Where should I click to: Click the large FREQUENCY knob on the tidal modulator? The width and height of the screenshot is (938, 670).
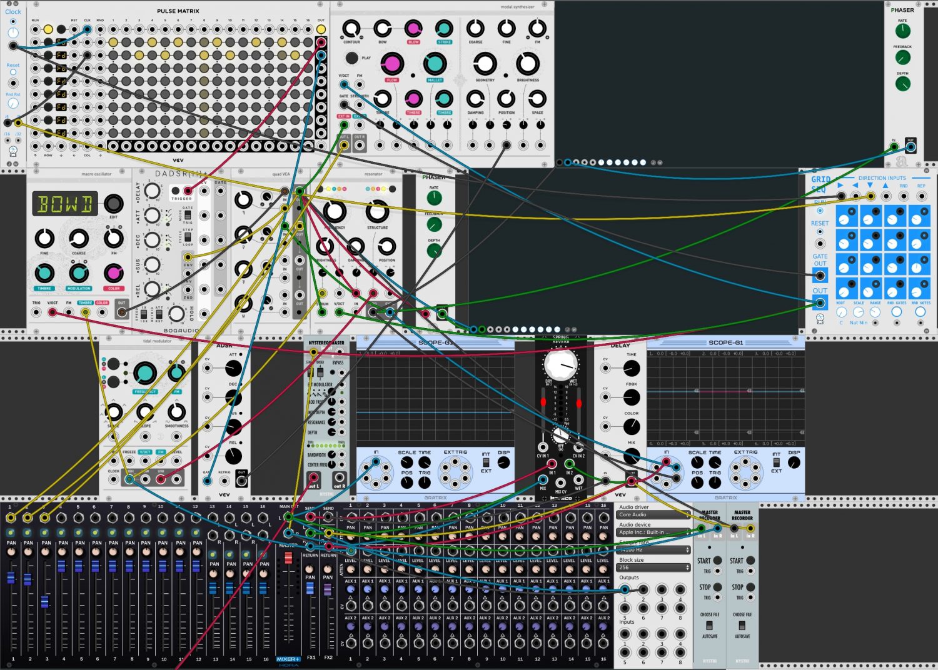point(145,373)
